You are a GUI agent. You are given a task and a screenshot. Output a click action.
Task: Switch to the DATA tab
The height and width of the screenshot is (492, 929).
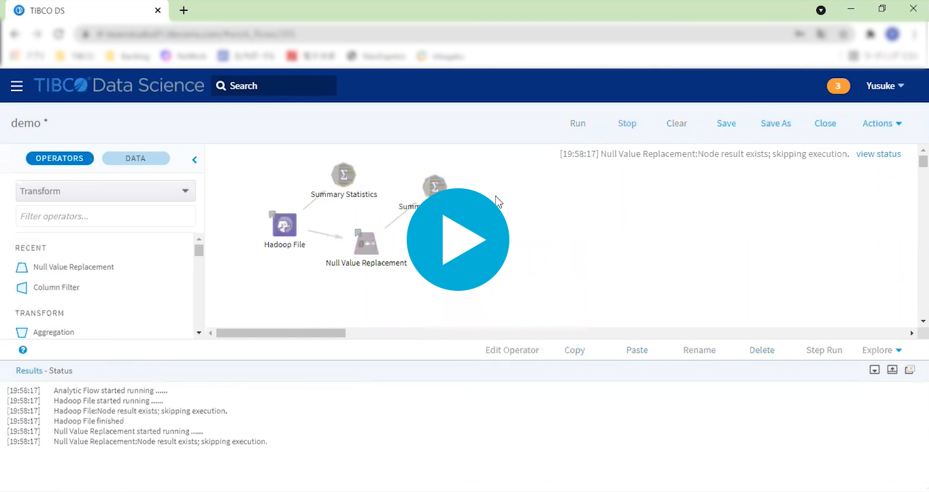(136, 158)
